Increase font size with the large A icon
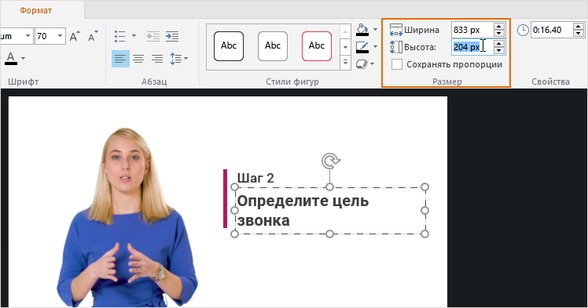This screenshot has width=588, height=308. [75, 36]
